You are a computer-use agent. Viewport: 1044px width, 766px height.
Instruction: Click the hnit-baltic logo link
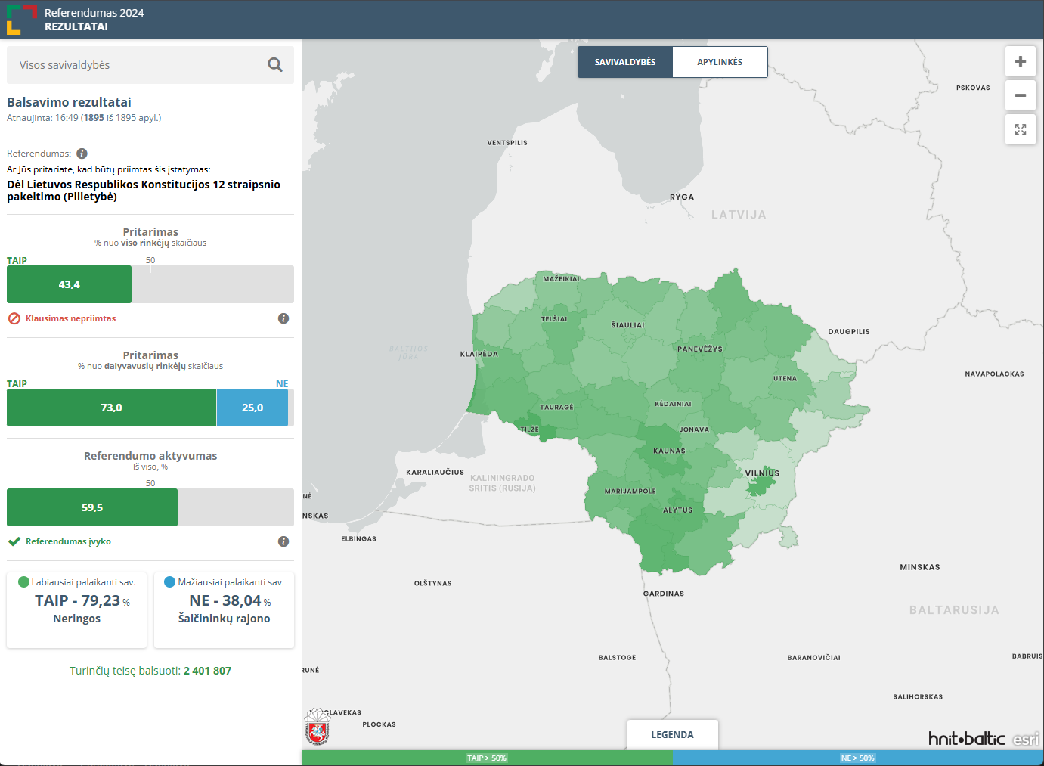[966, 739]
